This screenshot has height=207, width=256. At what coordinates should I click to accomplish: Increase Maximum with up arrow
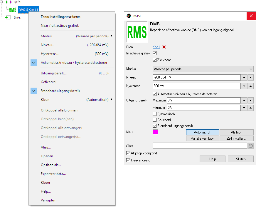point(250,100)
